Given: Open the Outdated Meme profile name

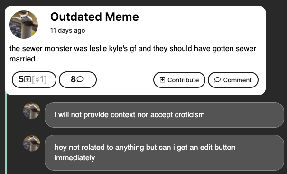Looking at the screenshot, I should 94,17.
